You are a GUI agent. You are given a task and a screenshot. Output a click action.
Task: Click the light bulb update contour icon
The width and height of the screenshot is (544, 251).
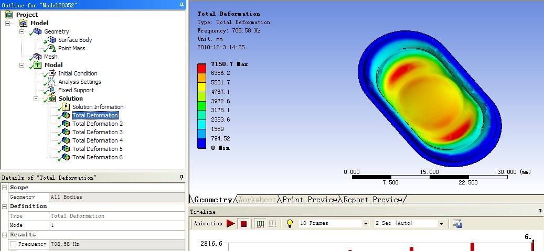click(x=290, y=224)
